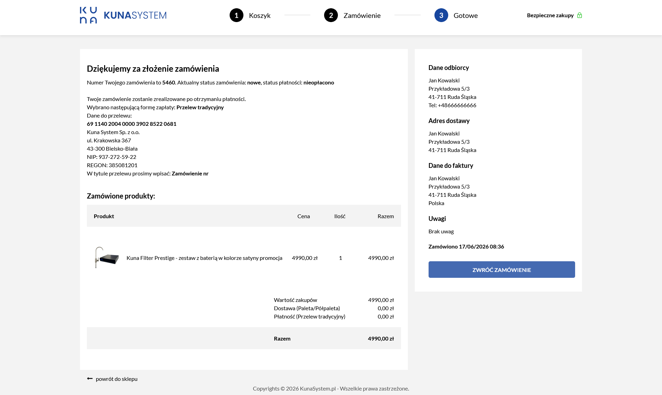The width and height of the screenshot is (662, 395).
Task: Open the Kuna Filter Prestige product thumbnail
Action: point(107,257)
